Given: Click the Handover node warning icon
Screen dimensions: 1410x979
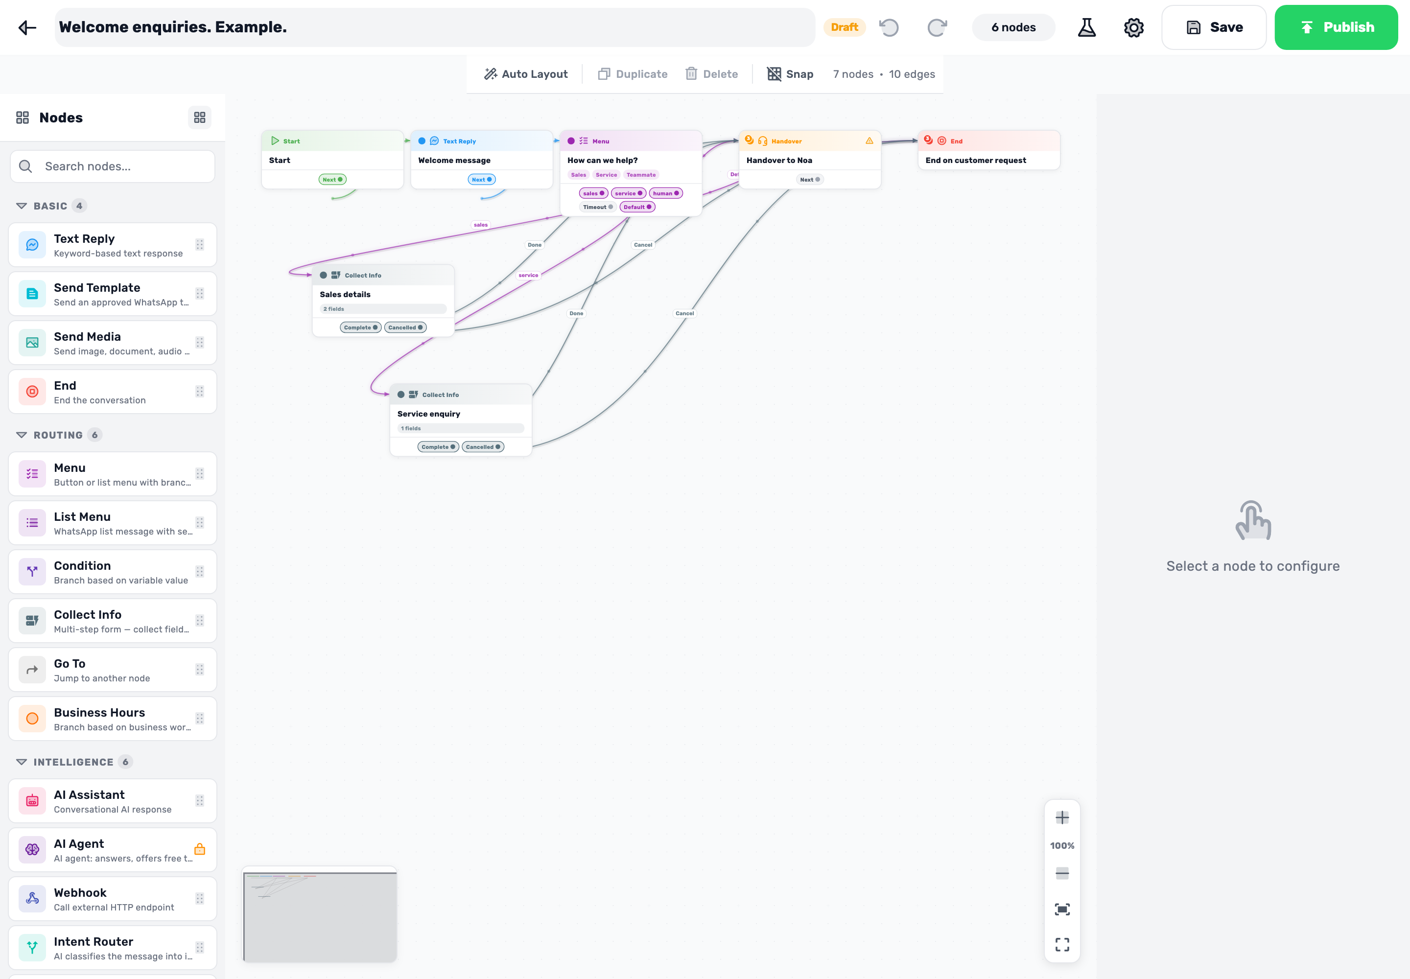Looking at the screenshot, I should pyautogui.click(x=869, y=141).
